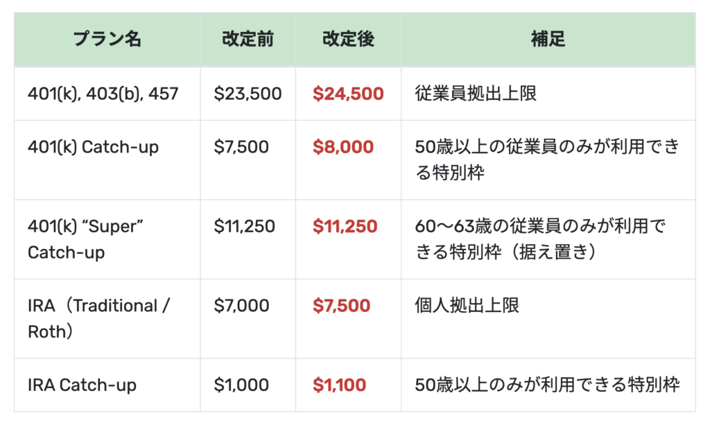Click the 補足 column header

tap(548, 40)
